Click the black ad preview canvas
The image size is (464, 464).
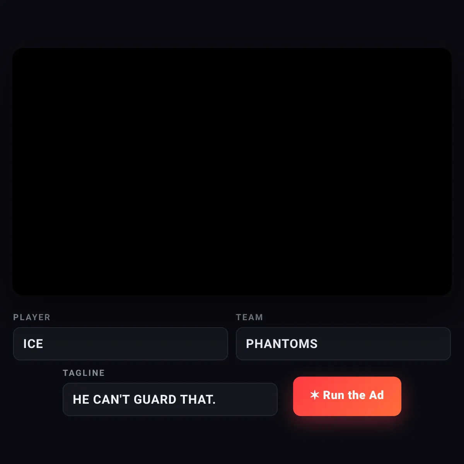tap(232, 172)
